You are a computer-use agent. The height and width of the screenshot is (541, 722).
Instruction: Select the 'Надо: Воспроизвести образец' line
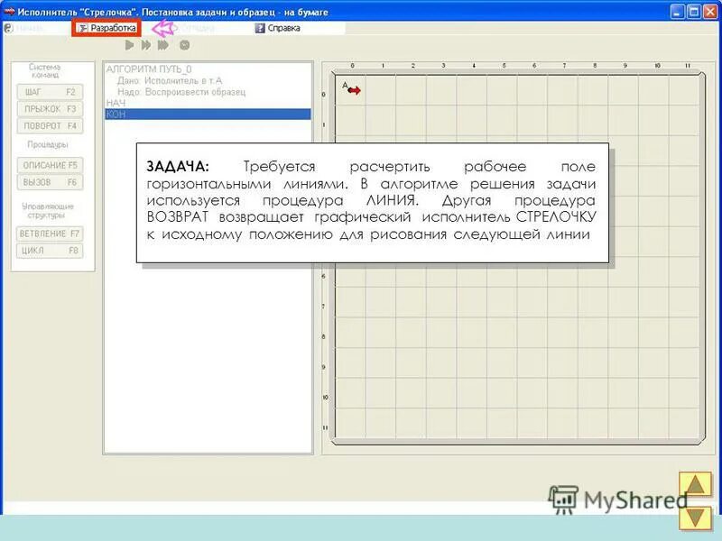pos(181,92)
